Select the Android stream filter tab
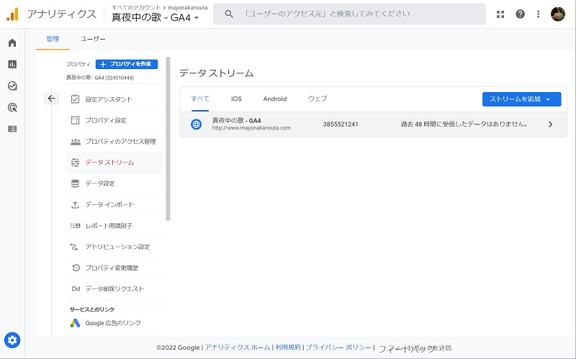Viewport: 576px width, 359px height. point(275,99)
